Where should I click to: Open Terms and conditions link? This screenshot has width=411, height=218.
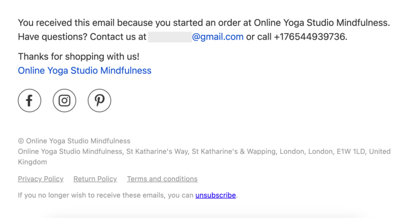(x=162, y=179)
